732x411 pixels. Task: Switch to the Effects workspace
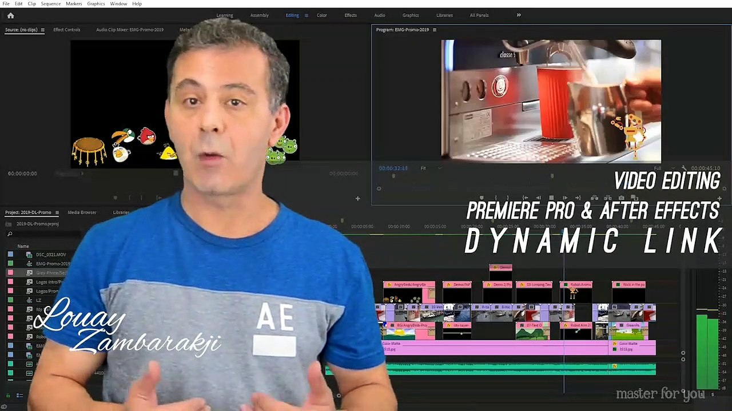coord(351,15)
